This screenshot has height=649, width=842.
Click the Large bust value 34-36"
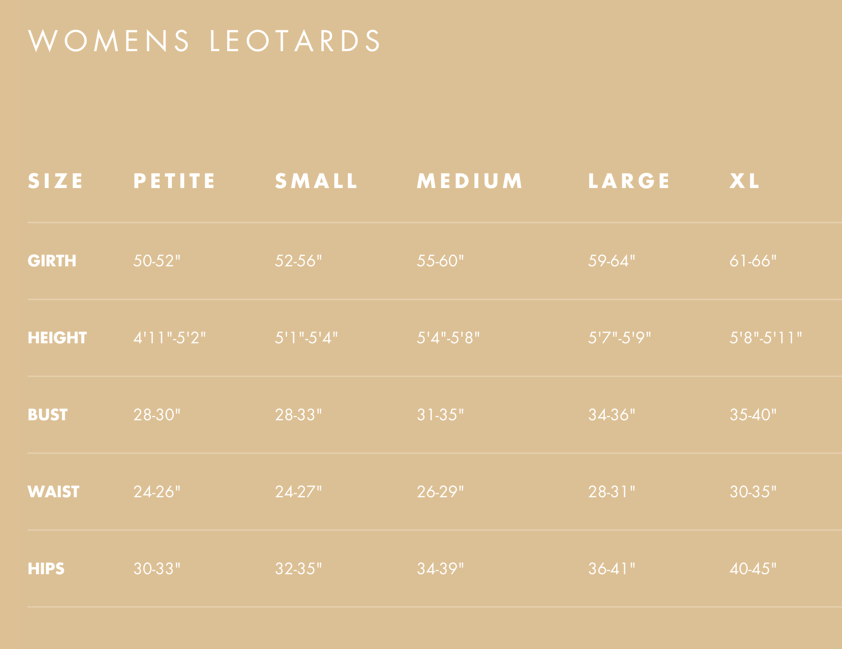click(611, 415)
